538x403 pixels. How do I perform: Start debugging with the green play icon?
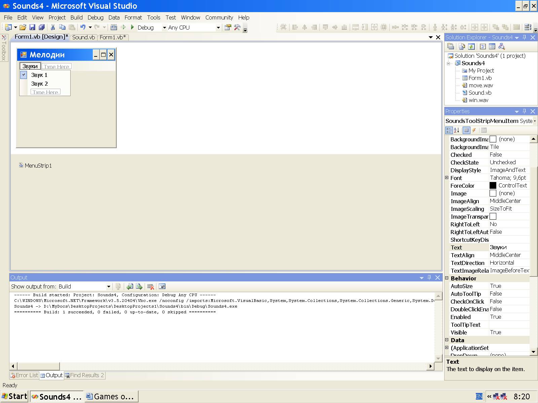click(x=132, y=27)
